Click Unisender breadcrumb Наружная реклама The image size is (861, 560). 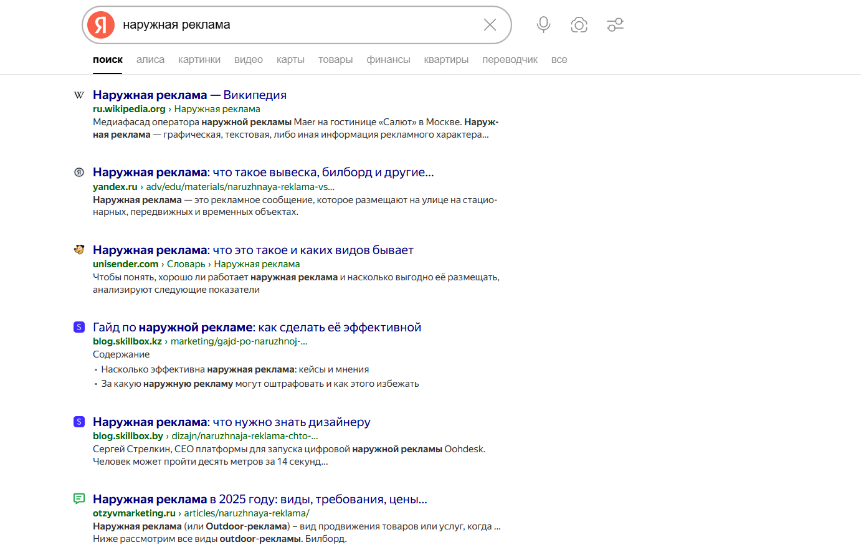tap(257, 264)
